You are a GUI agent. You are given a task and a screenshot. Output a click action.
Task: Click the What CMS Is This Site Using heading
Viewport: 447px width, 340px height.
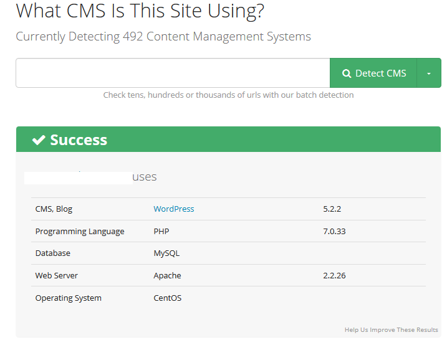140,11
